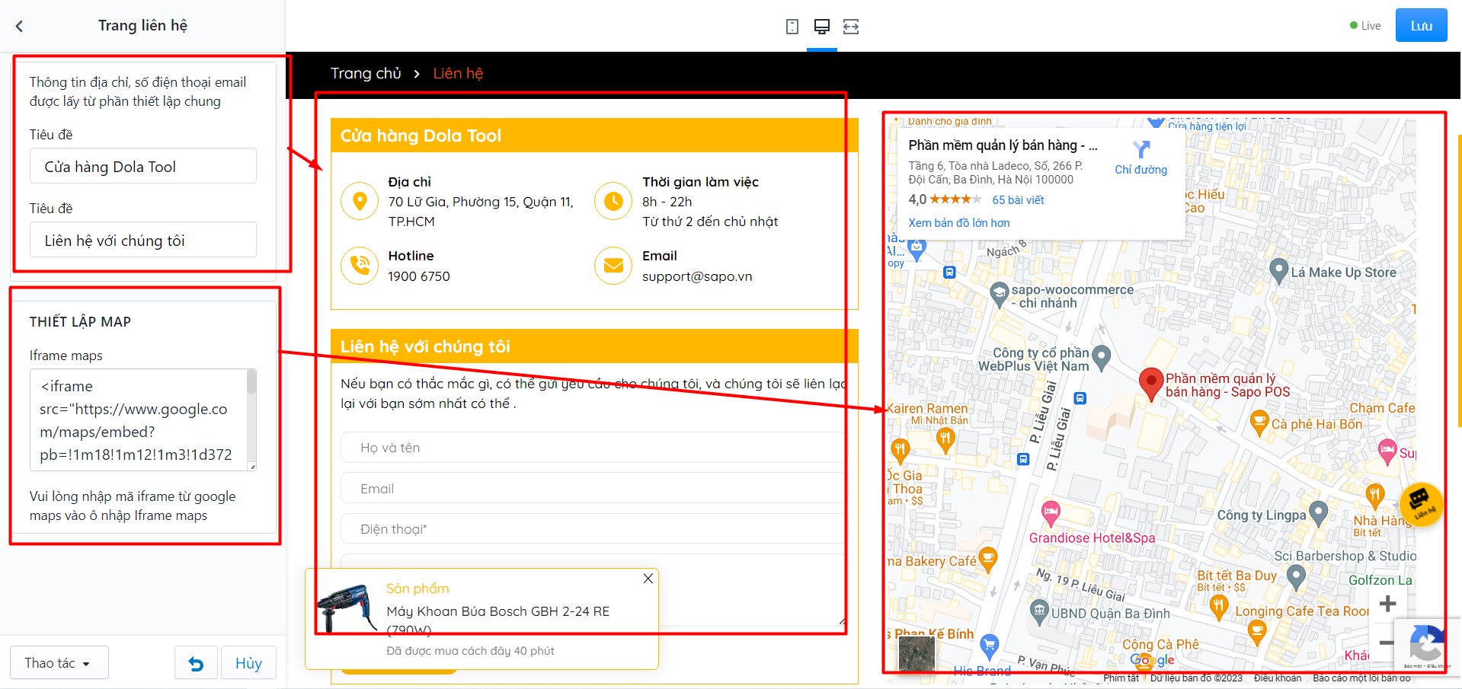The image size is (1462, 689).
Task: Click the Live status indicator
Action: 1365,26
